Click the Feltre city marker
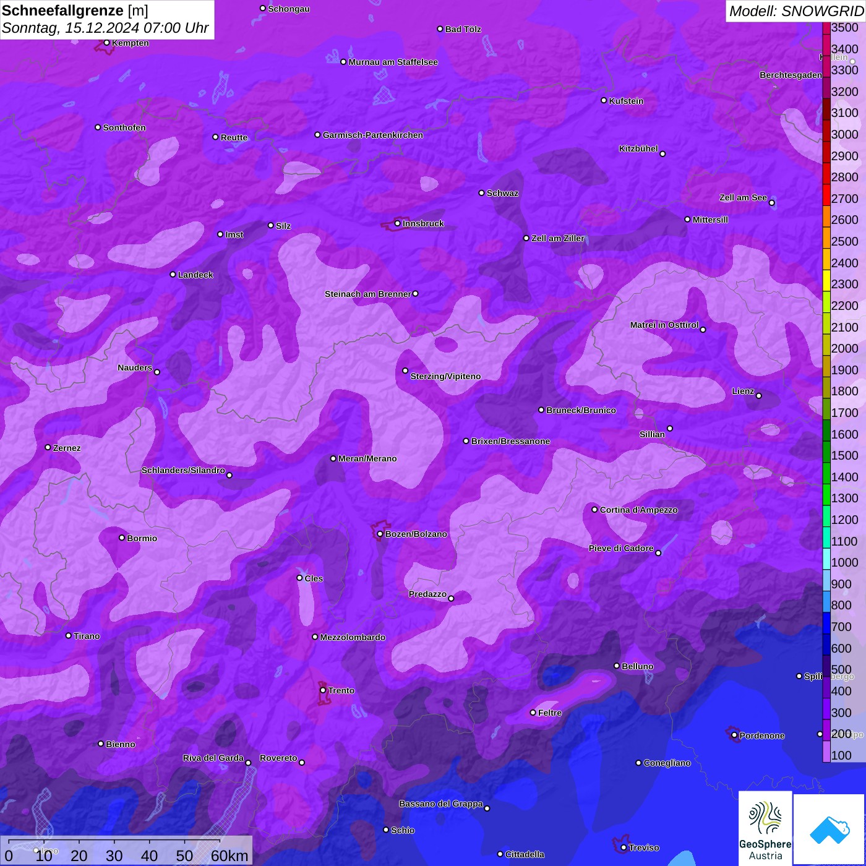This screenshot has width=866, height=866. coord(533,713)
